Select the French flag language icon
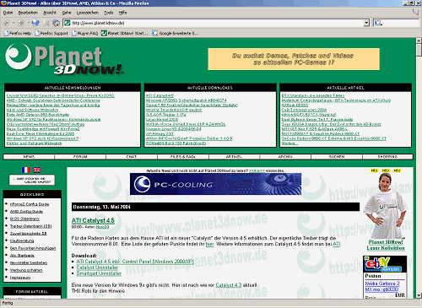Image resolution: width=422 pixels, height=308 pixels. (x=26, y=170)
